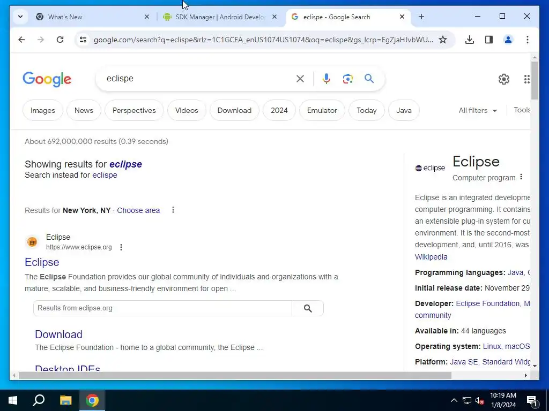Switch to SDK Manager tab
This screenshot has height=411, width=549.
(220, 17)
